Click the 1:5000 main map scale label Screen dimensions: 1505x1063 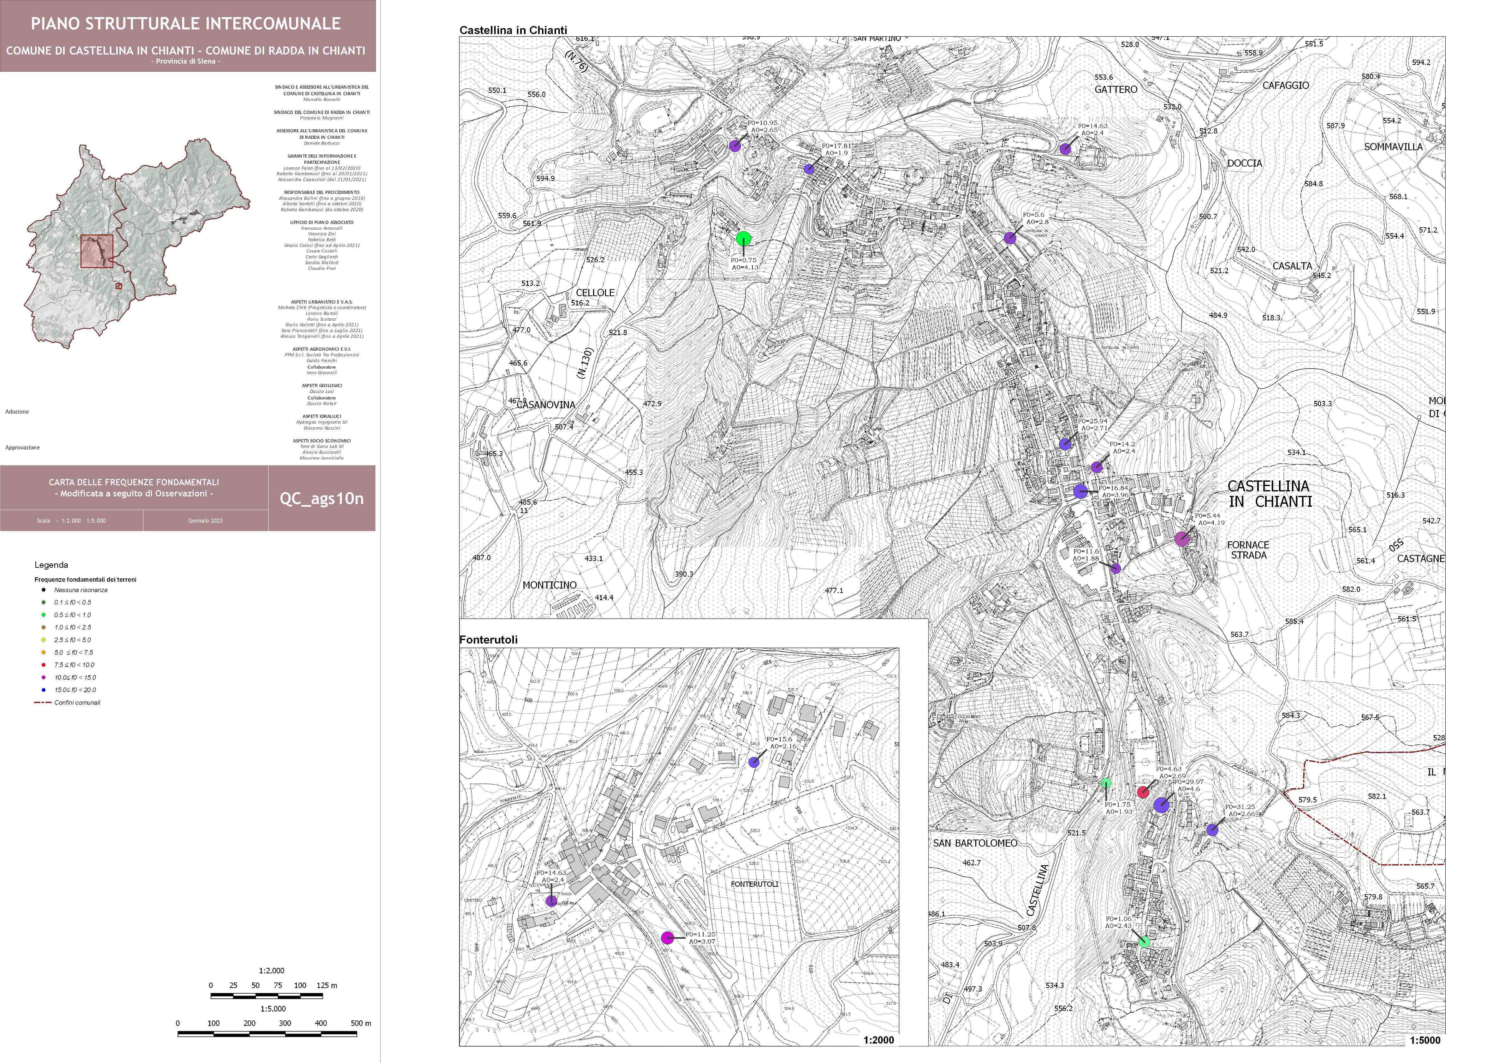[1426, 1040]
